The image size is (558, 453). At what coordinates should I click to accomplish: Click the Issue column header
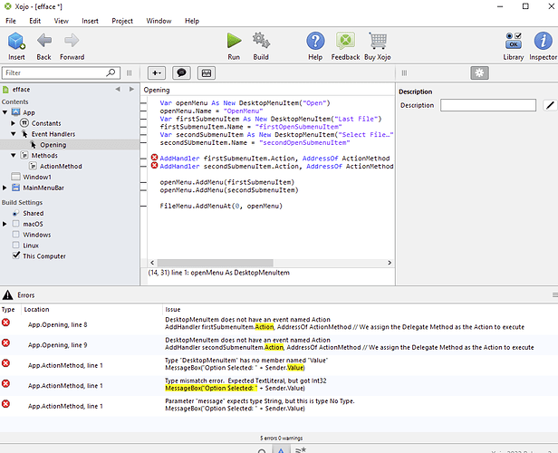point(173,310)
